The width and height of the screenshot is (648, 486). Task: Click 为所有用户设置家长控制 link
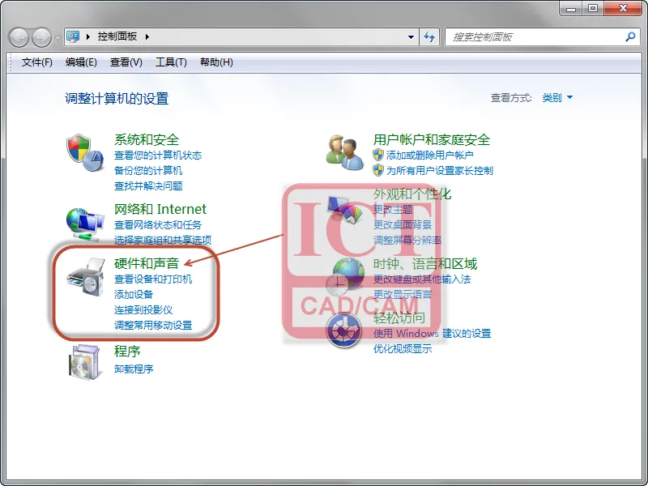point(440,171)
